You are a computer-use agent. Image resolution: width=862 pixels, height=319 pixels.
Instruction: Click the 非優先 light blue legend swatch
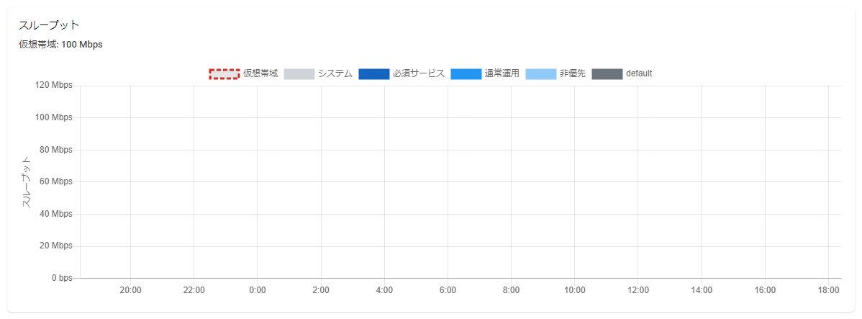coord(541,73)
